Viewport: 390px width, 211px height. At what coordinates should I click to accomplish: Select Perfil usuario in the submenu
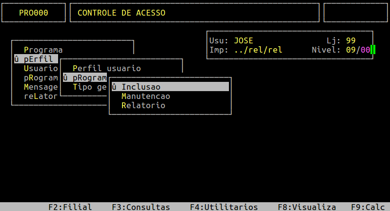(106, 68)
